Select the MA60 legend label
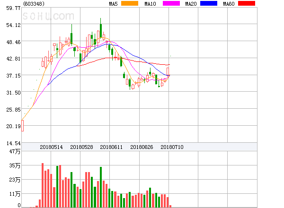 tap(228, 4)
